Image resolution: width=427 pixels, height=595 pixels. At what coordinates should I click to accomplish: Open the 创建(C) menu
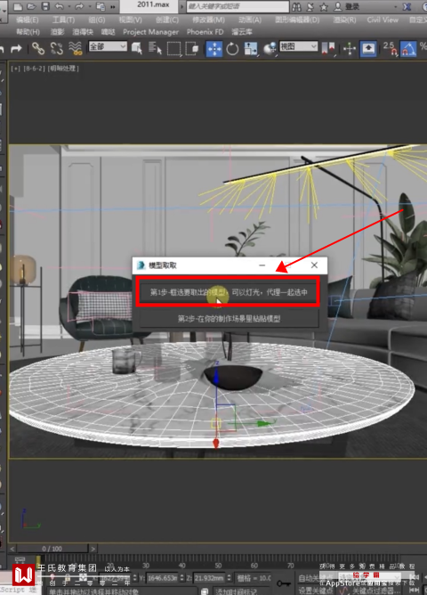167,20
